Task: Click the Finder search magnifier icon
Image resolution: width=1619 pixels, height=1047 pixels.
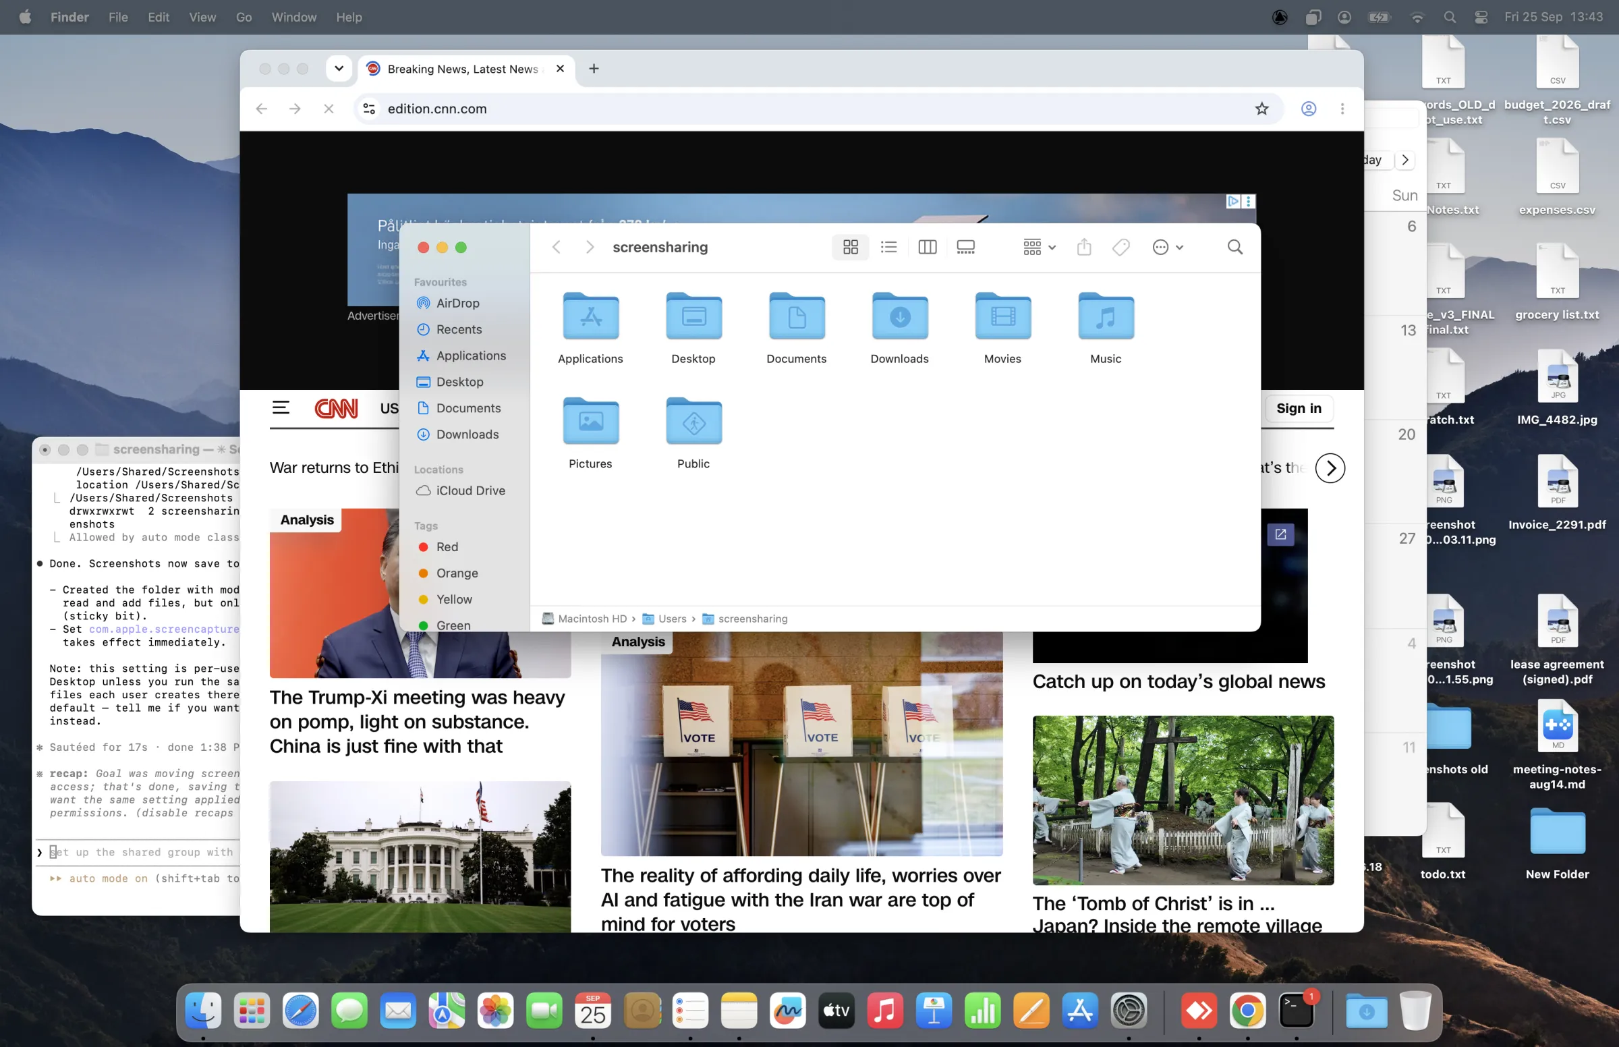Action: (1235, 247)
